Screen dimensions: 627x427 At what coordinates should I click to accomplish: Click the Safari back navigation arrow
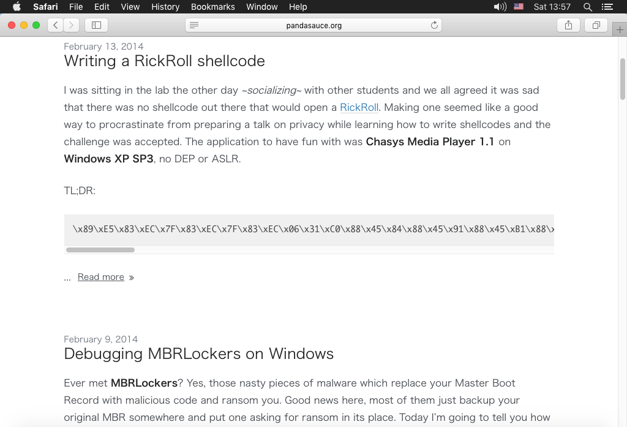click(x=56, y=25)
